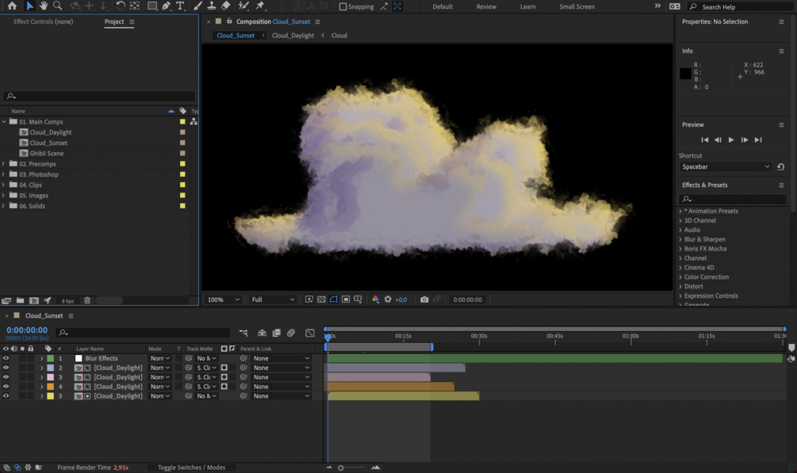Switch to the Cloud_Daylight composition tab
Viewport: 797px width, 473px height.
(293, 36)
